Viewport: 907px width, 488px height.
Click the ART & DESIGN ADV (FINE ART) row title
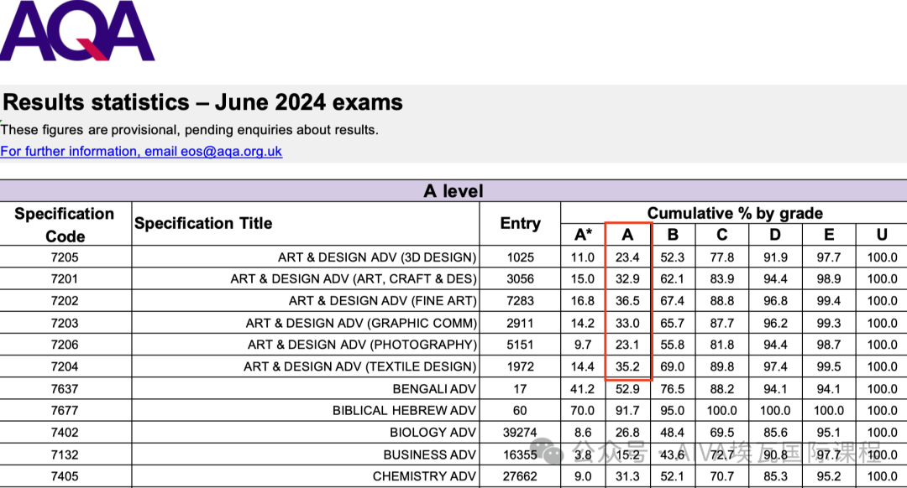tap(382, 301)
